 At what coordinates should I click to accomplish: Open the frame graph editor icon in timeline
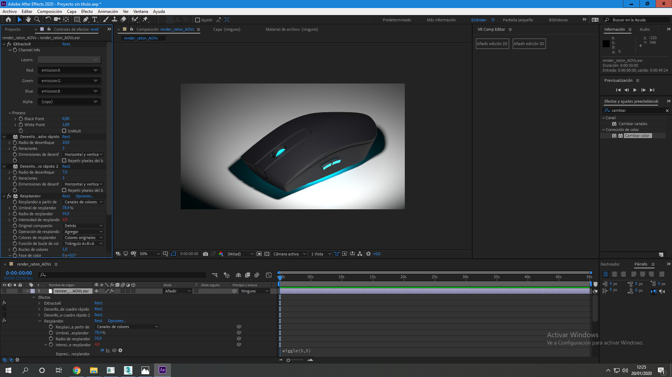pos(269,275)
